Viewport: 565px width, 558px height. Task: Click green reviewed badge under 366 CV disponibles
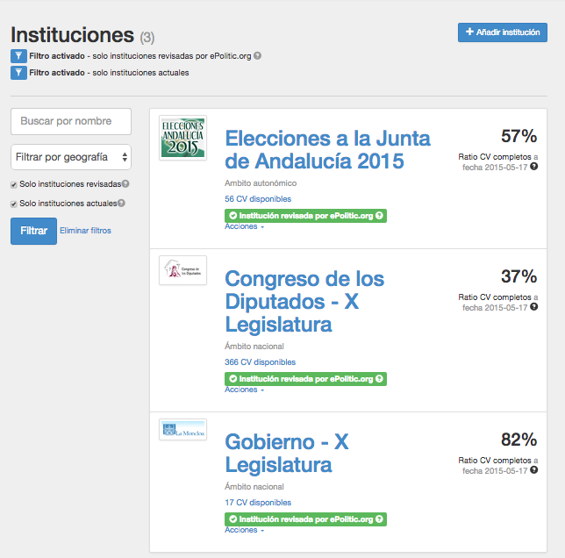[305, 379]
